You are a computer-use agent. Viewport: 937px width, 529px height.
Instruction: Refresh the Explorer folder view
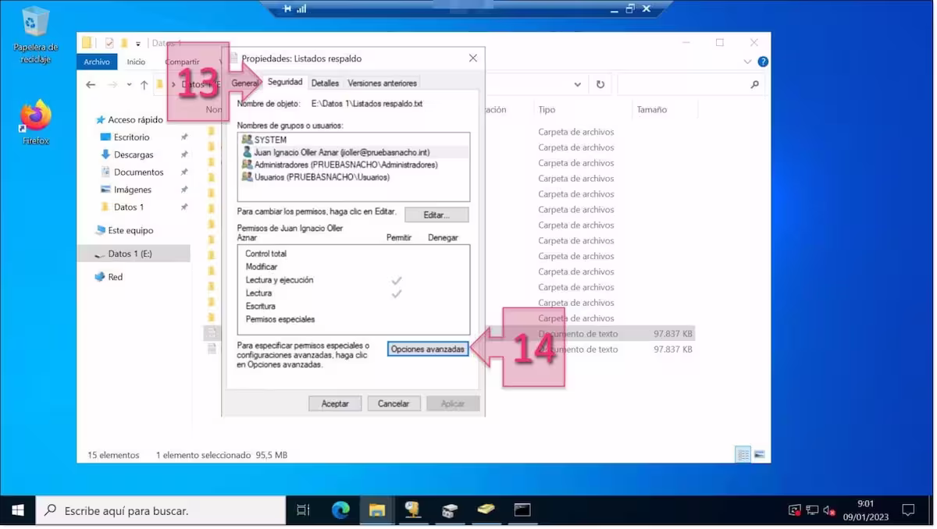[x=600, y=84]
